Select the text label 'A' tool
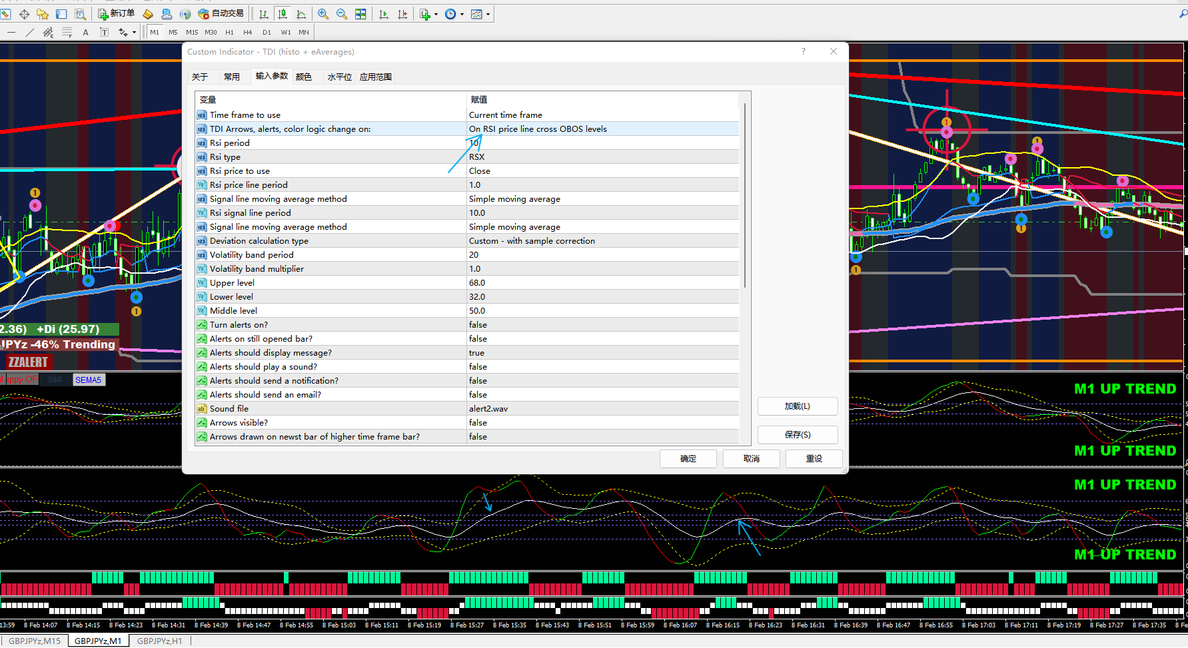The image size is (1188, 648). tap(85, 32)
